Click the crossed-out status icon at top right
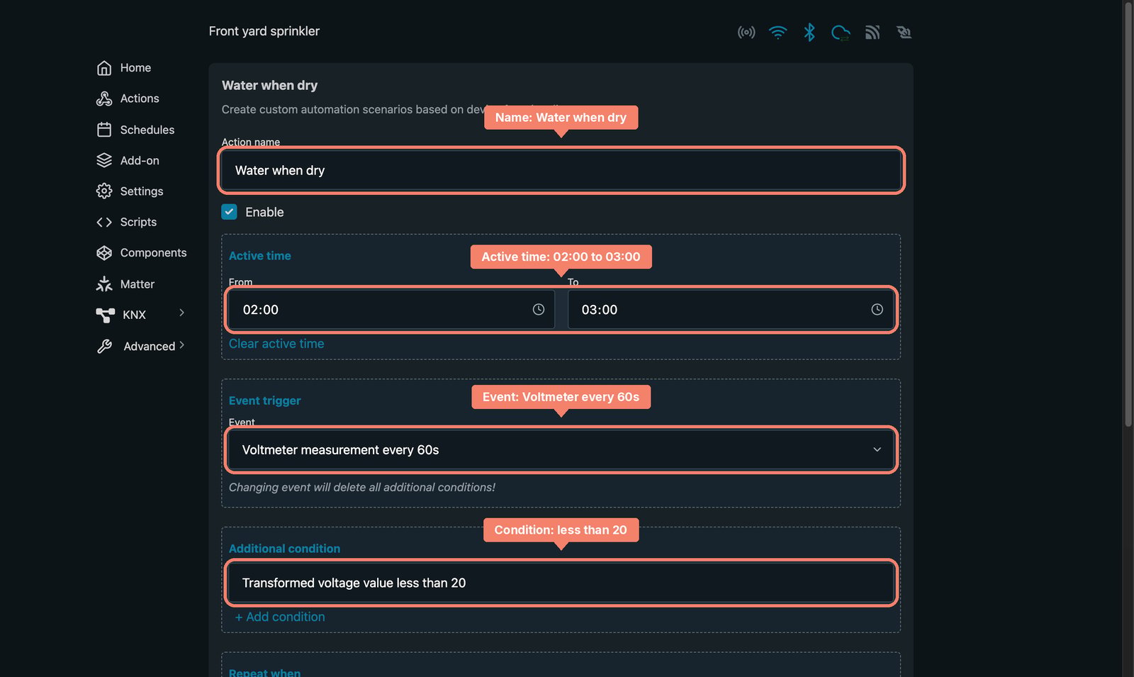The image size is (1134, 677). [904, 33]
